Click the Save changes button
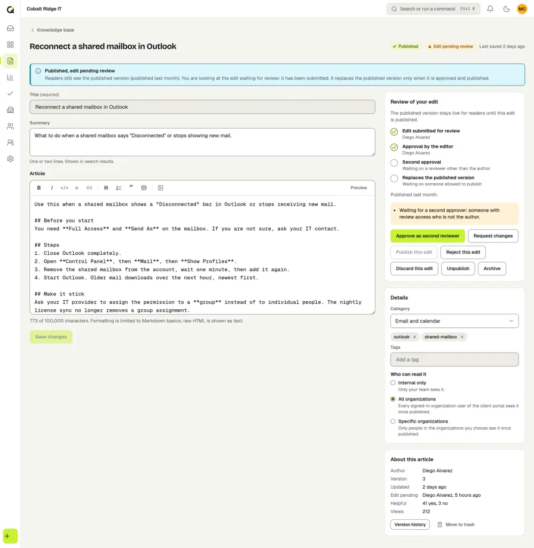The image size is (534, 548). click(51, 337)
